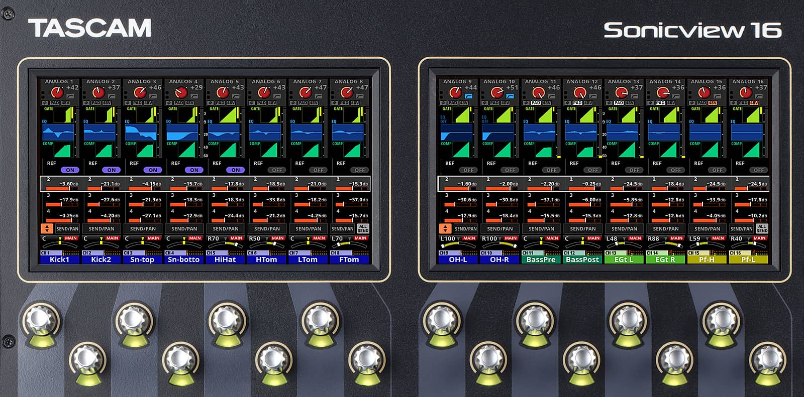
Task: Enable 48V phantom power on ANALOG 1
Action: 64,103
